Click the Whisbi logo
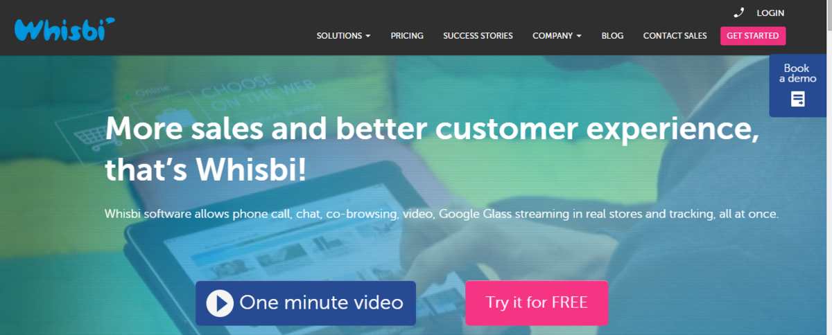The width and height of the screenshot is (832, 335). tap(64, 28)
